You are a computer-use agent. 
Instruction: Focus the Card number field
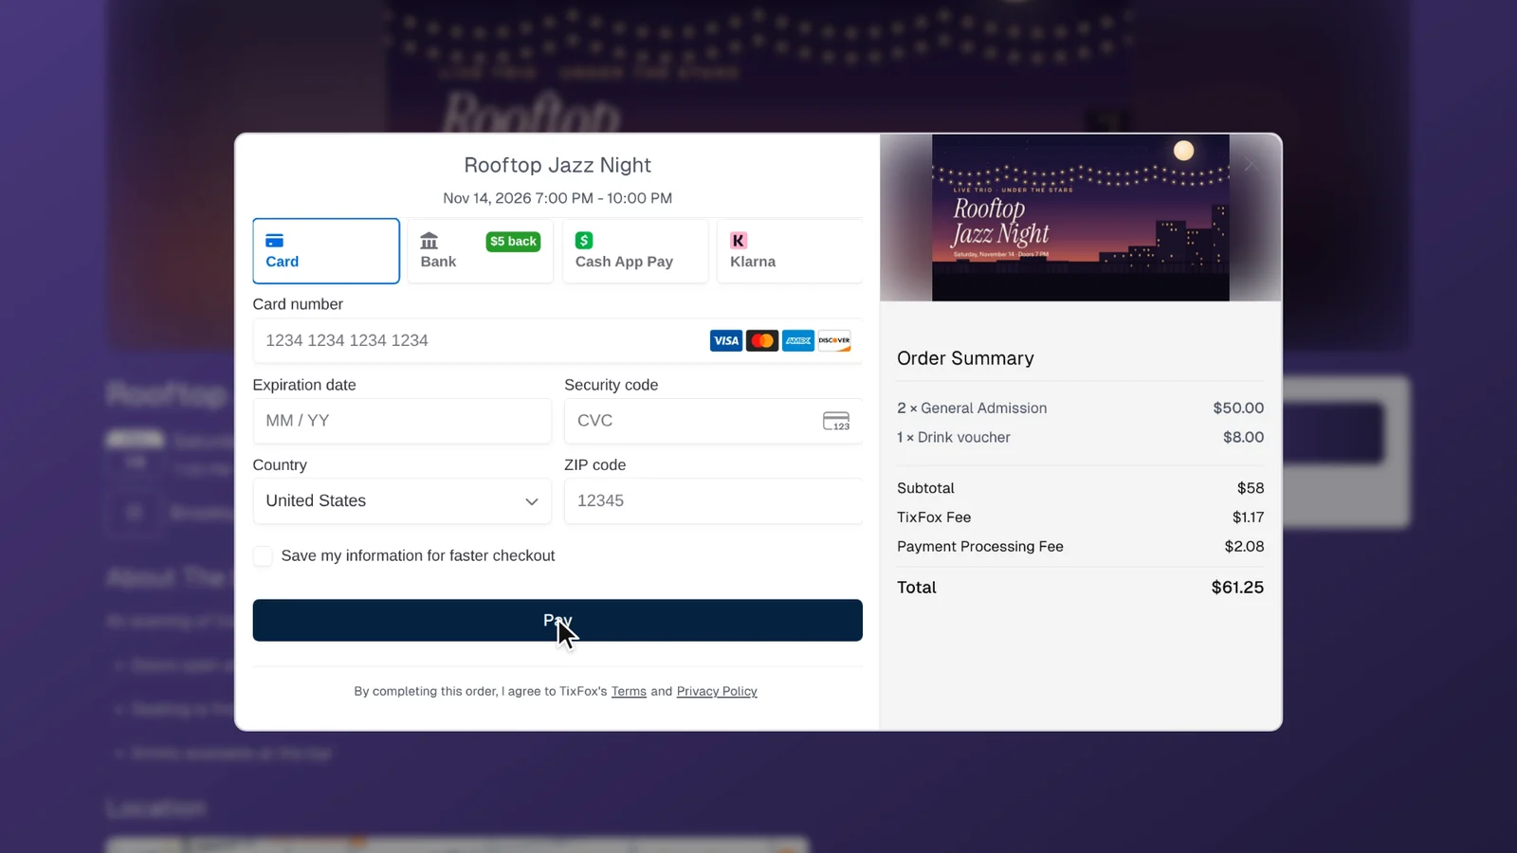coord(557,340)
